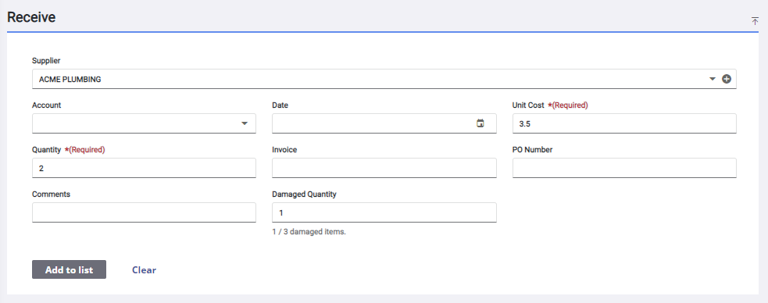
Task: Select the Damaged Quantity field with value 1
Action: point(384,212)
